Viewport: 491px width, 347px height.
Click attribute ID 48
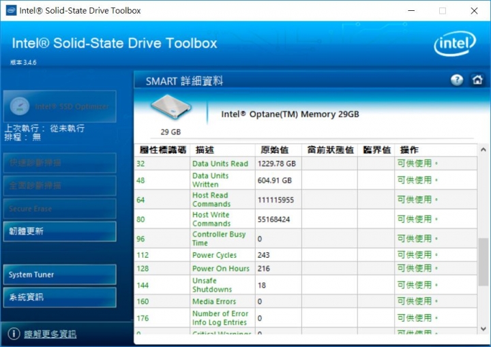pyautogui.click(x=140, y=180)
